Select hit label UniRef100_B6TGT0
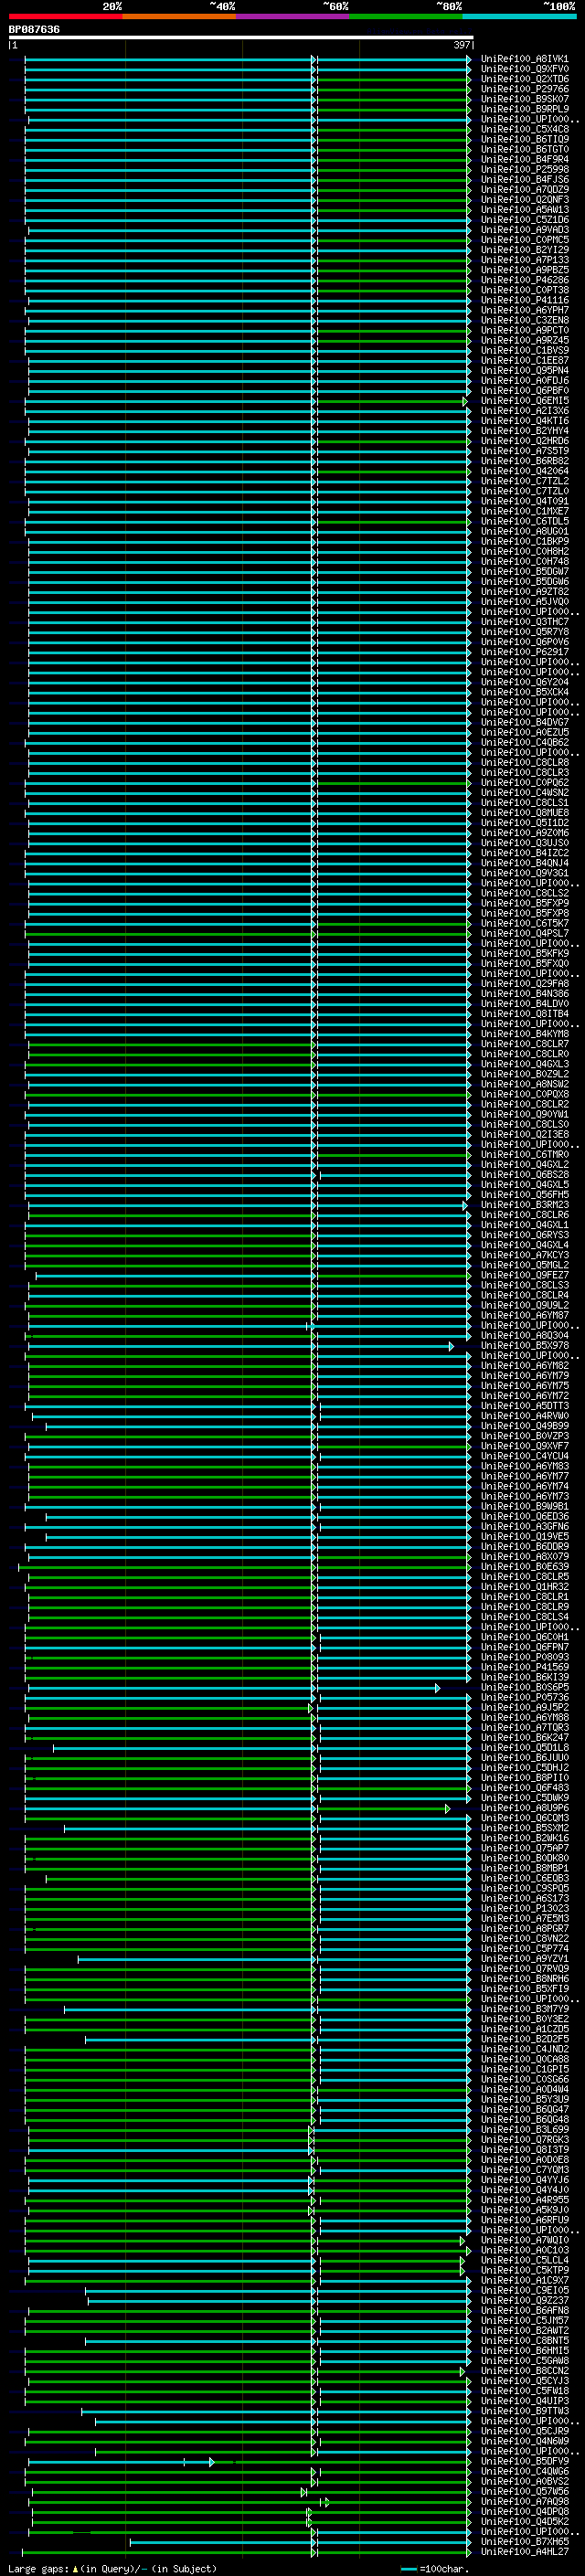Screen dimensions: 585x2576 tap(525, 149)
